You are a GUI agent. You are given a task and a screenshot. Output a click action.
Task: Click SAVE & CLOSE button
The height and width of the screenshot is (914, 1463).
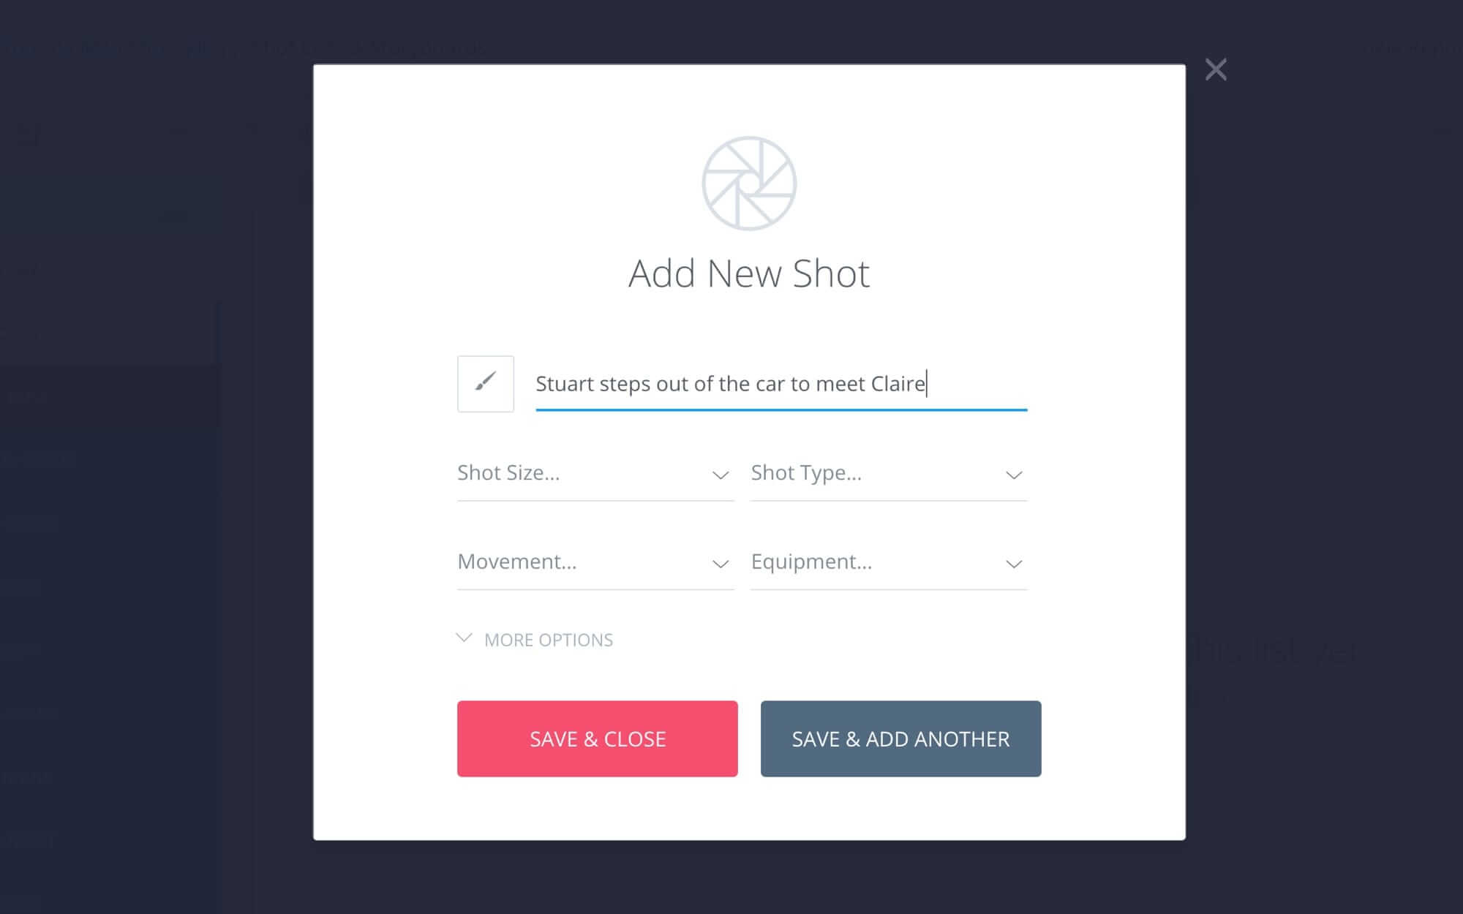point(597,739)
